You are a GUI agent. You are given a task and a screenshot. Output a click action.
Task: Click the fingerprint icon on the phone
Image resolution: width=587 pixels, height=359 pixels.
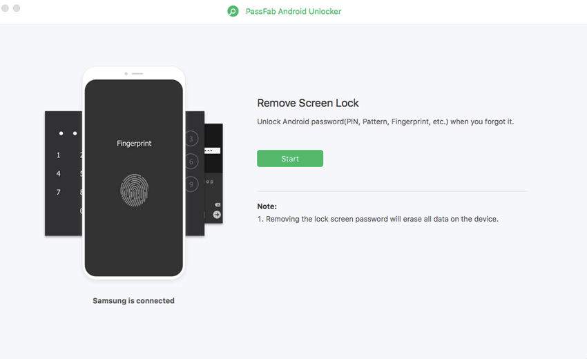coord(134,190)
